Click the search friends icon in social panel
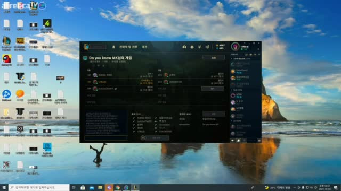Viewport: 341px width, 191px height. (259, 54)
